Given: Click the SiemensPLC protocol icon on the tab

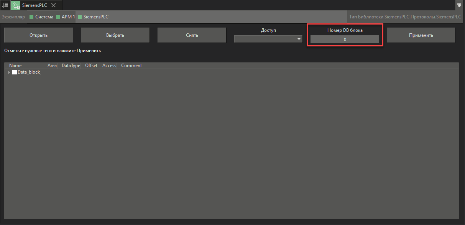Looking at the screenshot, I should (x=15, y=5).
